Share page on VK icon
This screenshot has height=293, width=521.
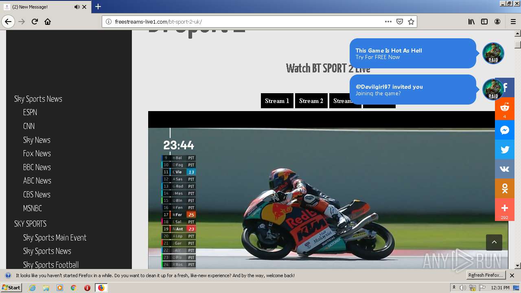[505, 169]
